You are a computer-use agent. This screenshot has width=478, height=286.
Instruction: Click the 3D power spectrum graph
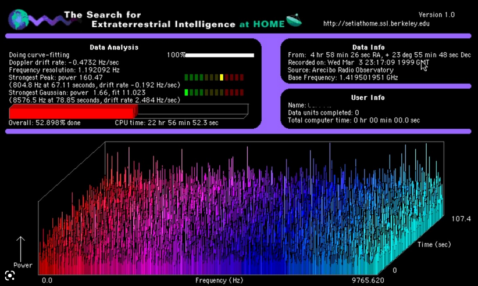pyautogui.click(x=241, y=208)
